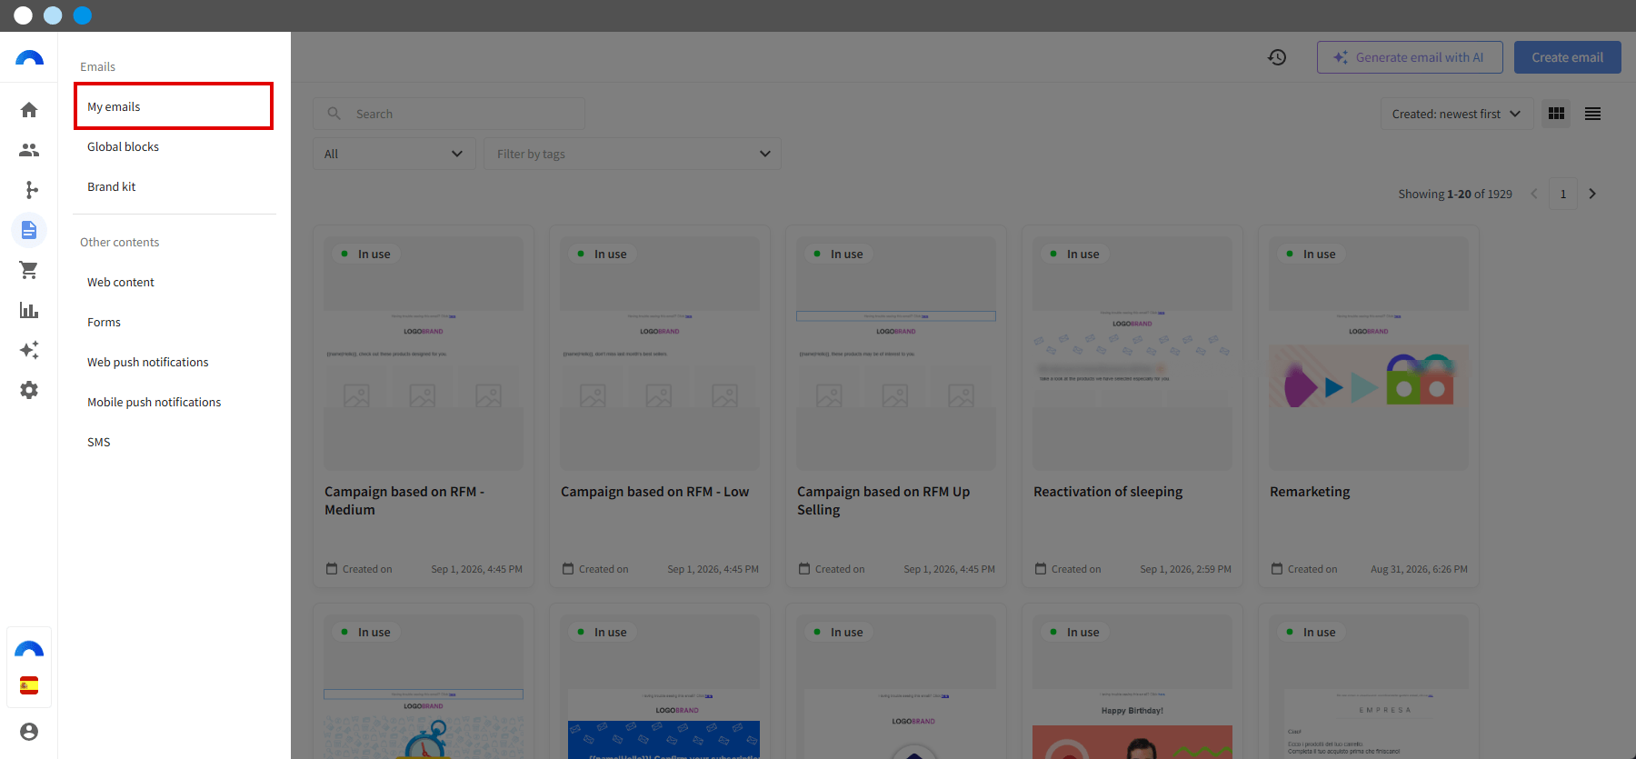This screenshot has height=759, width=1636.
Task: Open the stopwatch email thumbnail in second row
Action: [424, 687]
